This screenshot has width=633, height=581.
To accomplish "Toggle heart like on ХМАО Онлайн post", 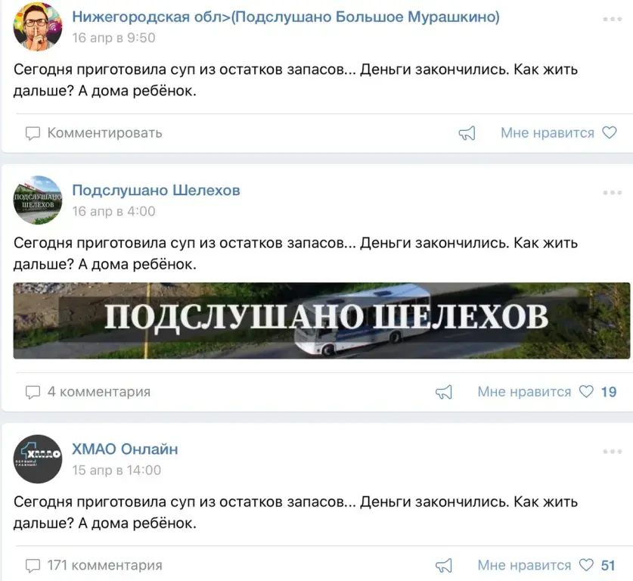I will tap(586, 565).
